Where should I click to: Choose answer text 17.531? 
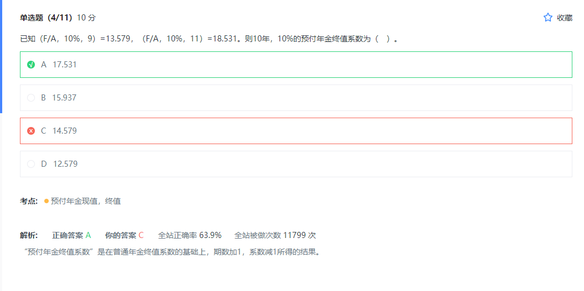[64, 65]
